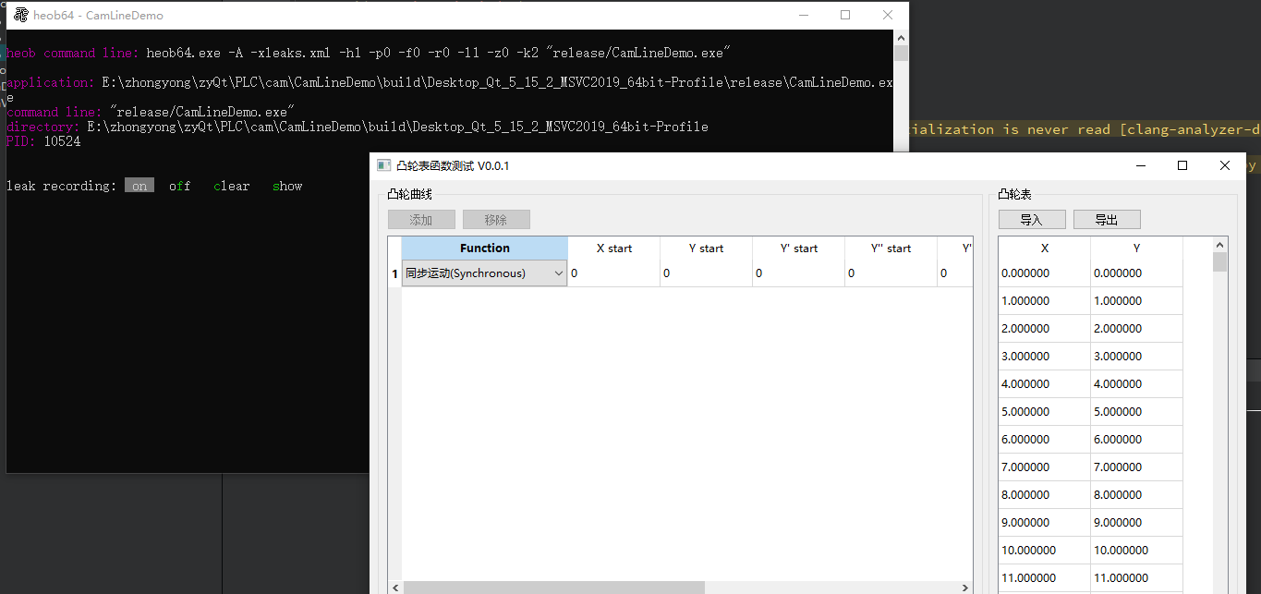This screenshot has width=1261, height=594.
Task: Click X cell 8.000000 in cam table
Action: (x=1045, y=495)
